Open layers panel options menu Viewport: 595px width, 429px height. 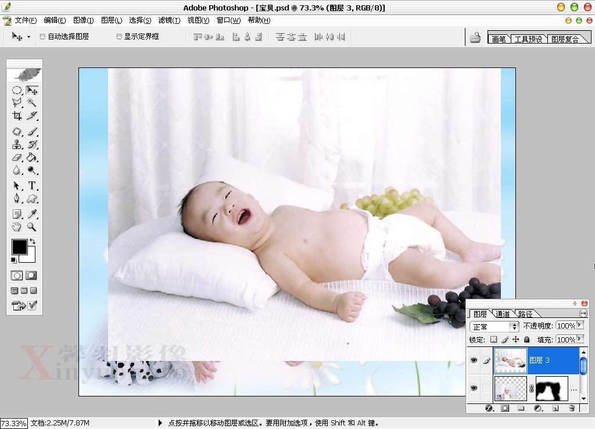click(x=583, y=313)
